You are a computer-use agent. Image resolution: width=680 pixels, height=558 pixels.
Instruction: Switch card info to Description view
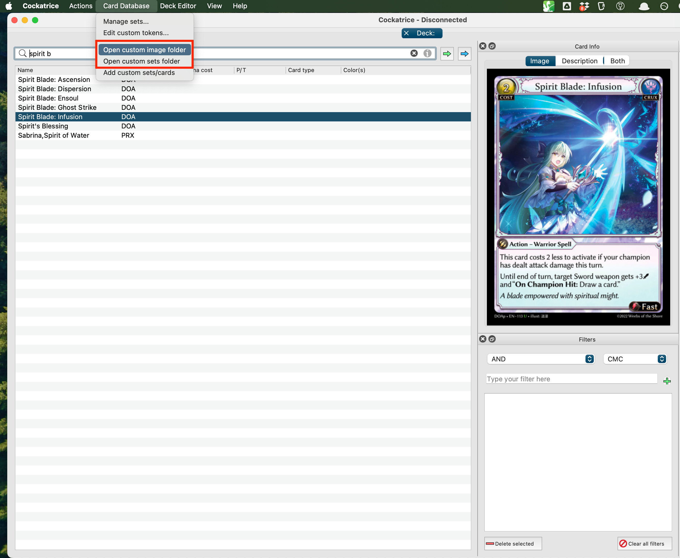click(580, 61)
